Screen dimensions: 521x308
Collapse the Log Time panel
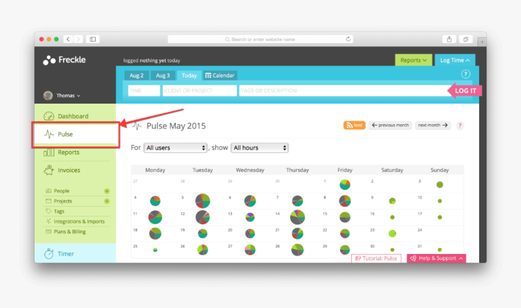455,60
